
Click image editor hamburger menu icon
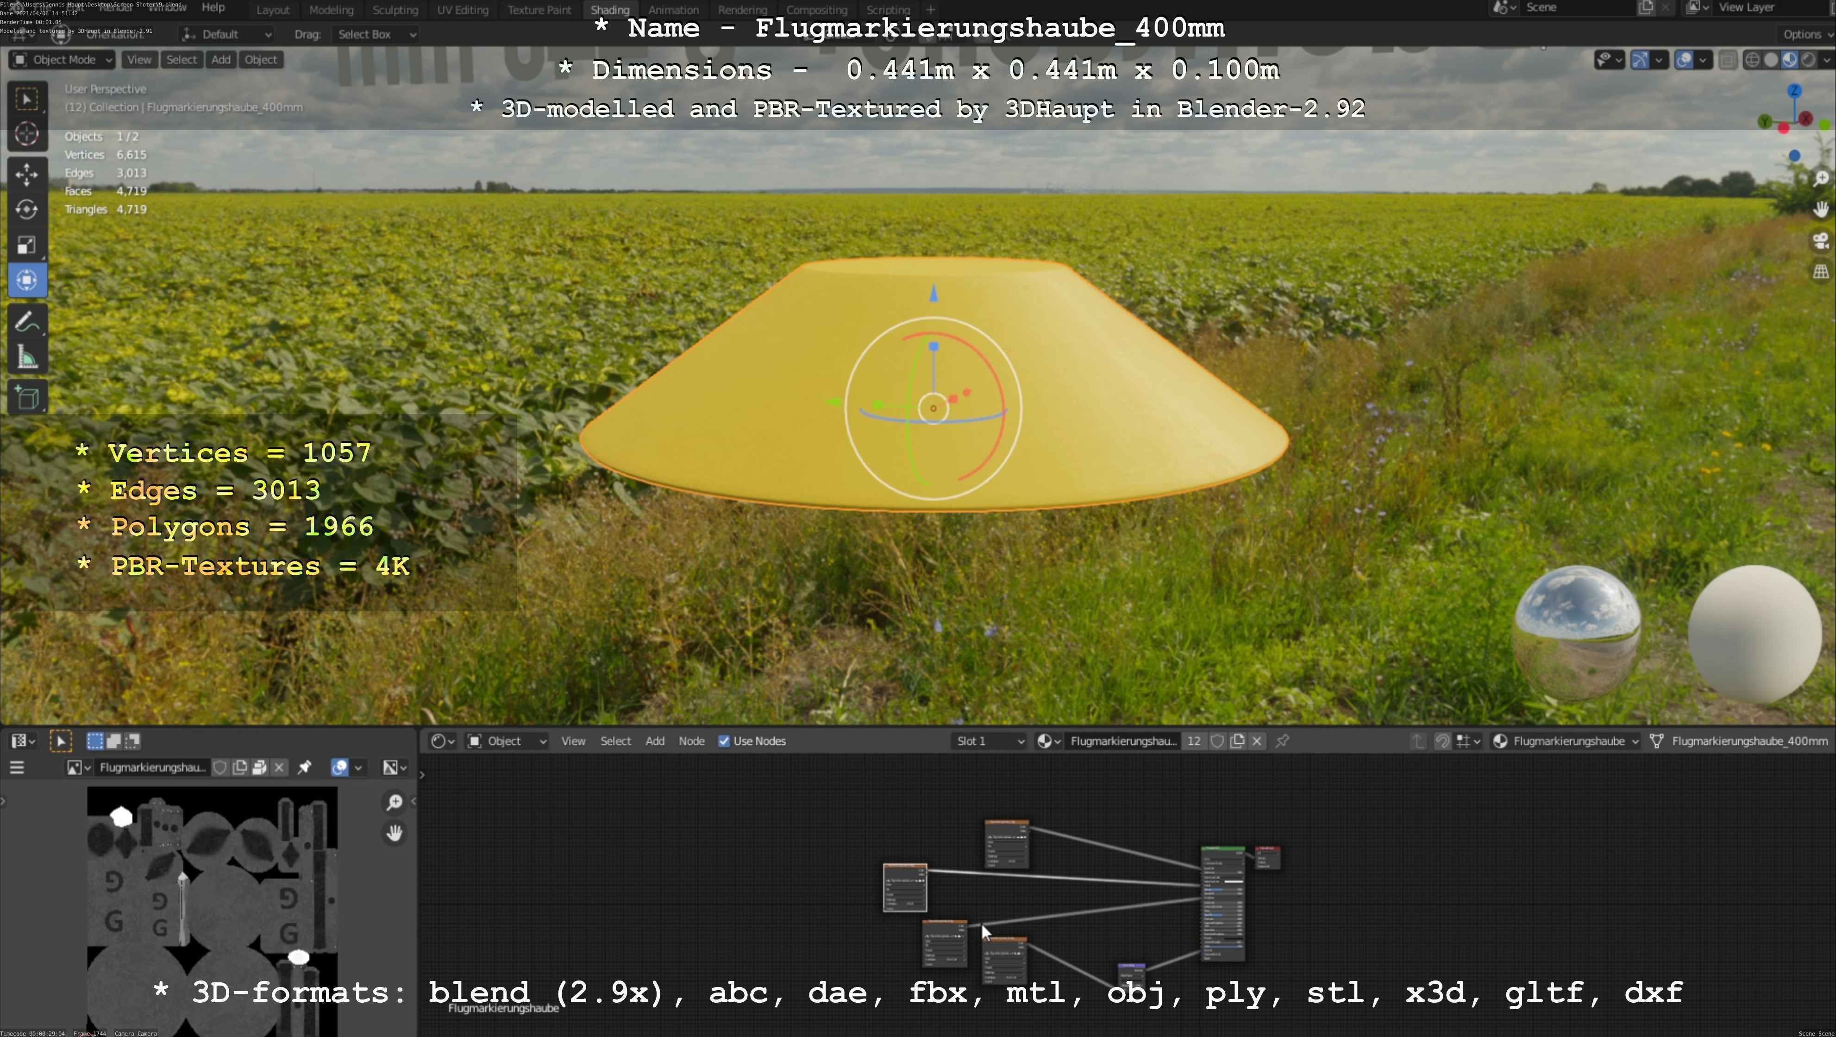[17, 767]
